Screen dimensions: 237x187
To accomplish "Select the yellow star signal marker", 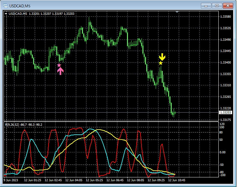I will [161, 63].
